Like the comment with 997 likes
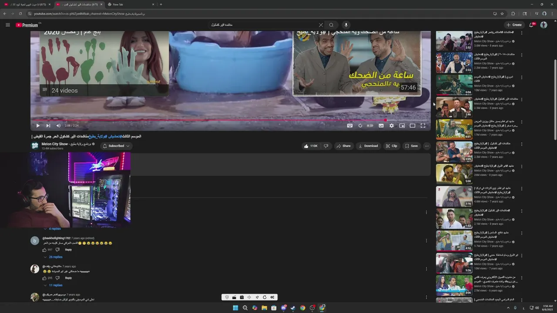Image resolution: width=557 pixels, height=313 pixels. (x=44, y=250)
